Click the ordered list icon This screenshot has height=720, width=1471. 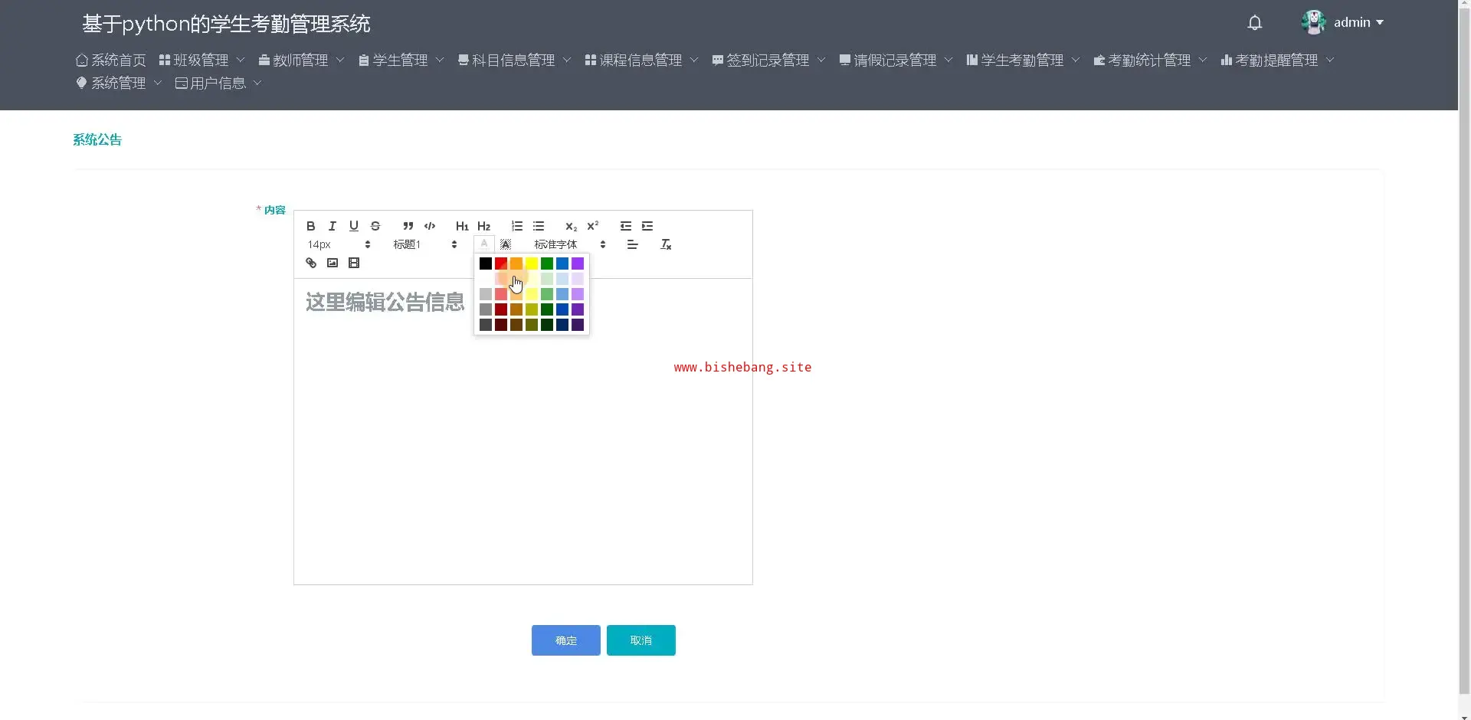coord(517,226)
